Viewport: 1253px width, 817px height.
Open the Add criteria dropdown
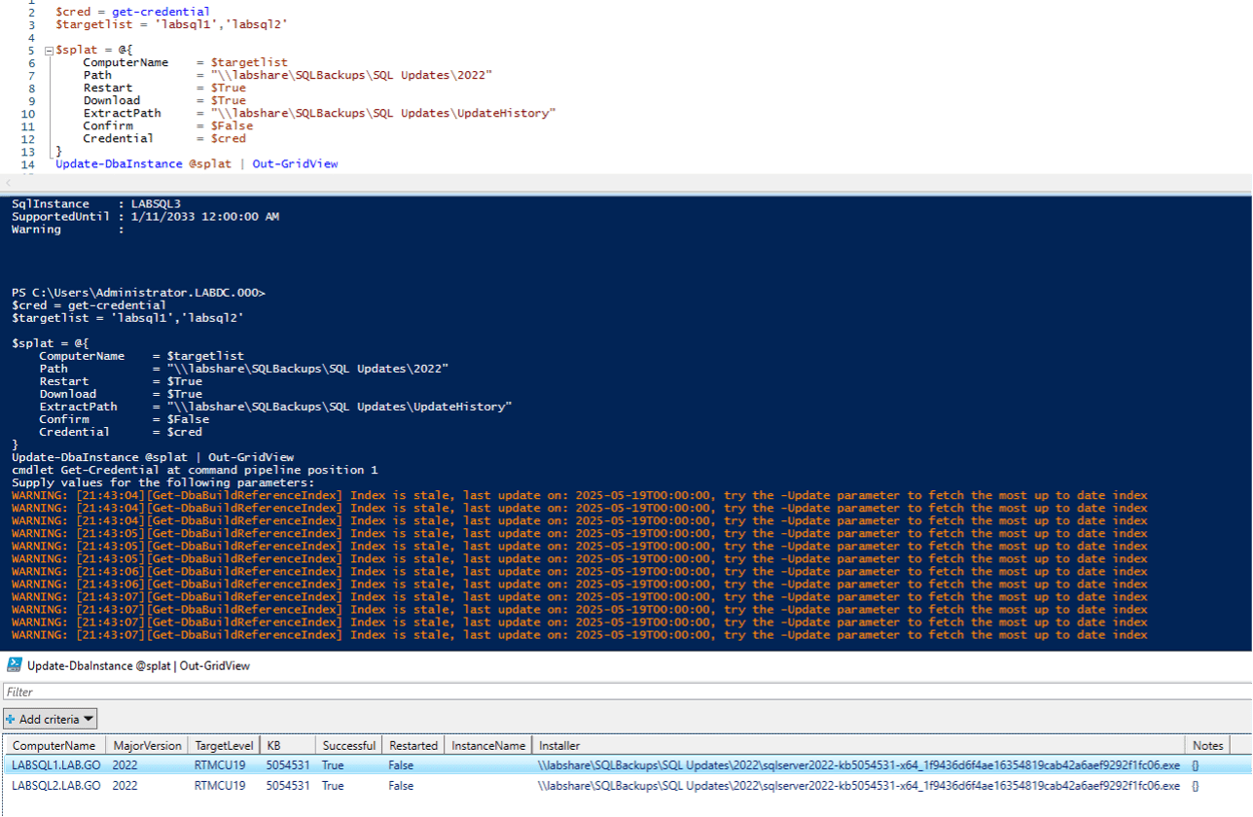point(51,719)
